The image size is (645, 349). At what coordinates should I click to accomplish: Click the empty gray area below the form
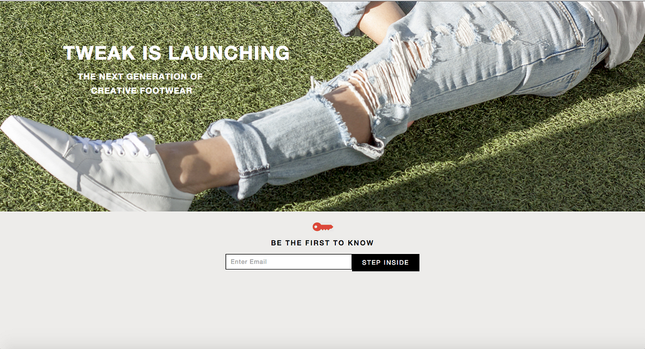(322, 311)
